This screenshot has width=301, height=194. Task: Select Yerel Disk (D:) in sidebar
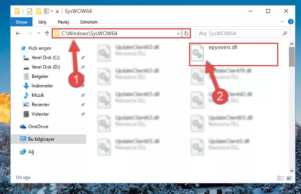click(x=46, y=67)
